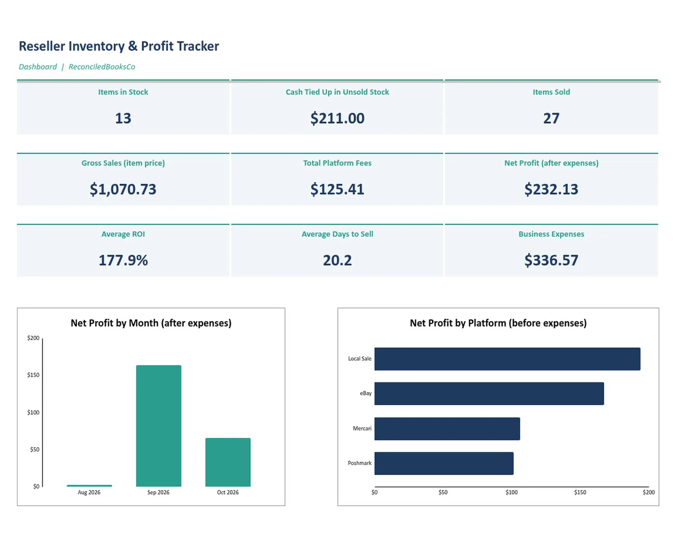Select the Poshmark bar in the platform chart
678x542 pixels.
[444, 464]
